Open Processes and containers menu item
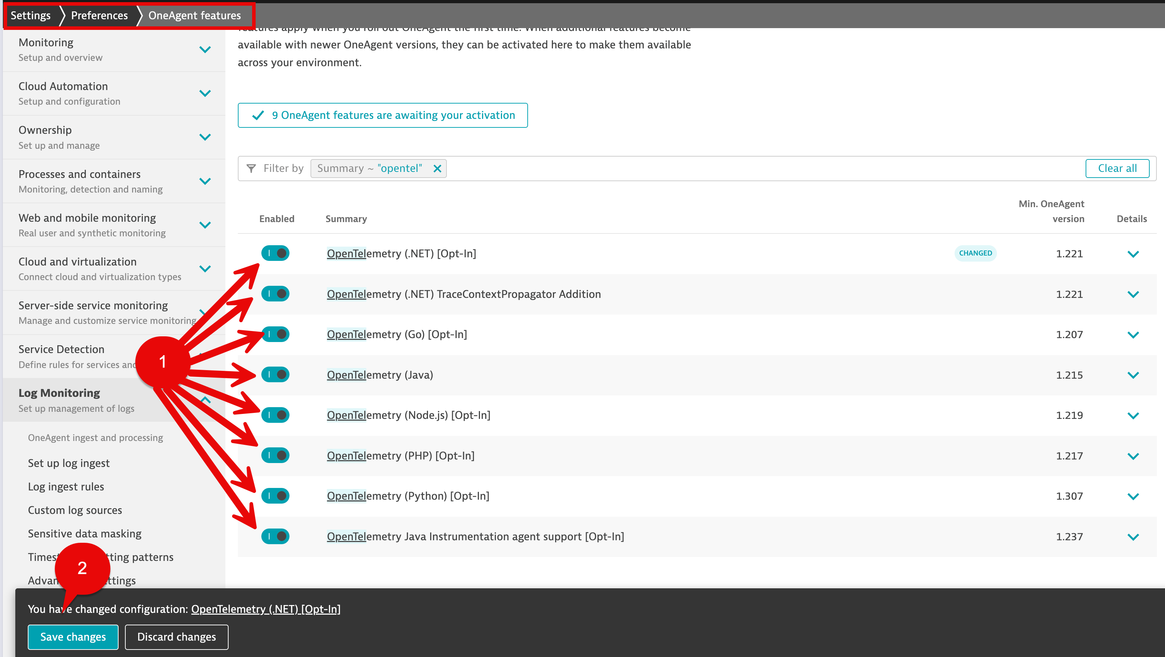The width and height of the screenshot is (1165, 657). [114, 181]
